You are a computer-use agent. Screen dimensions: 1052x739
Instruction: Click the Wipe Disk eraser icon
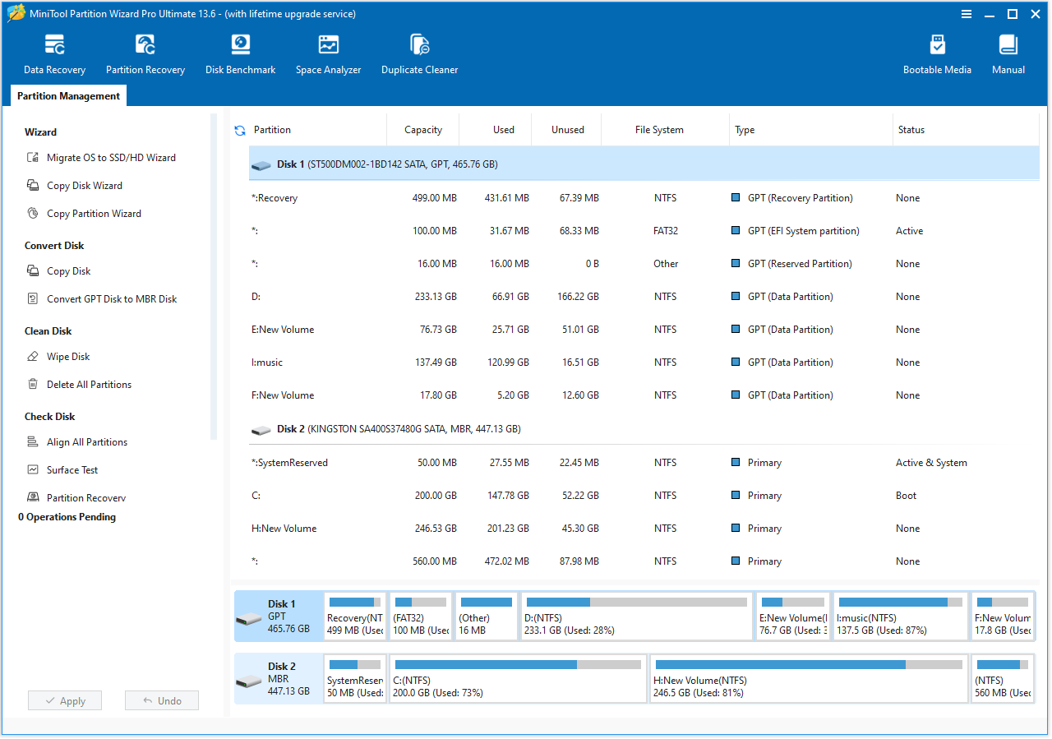pyautogui.click(x=33, y=357)
